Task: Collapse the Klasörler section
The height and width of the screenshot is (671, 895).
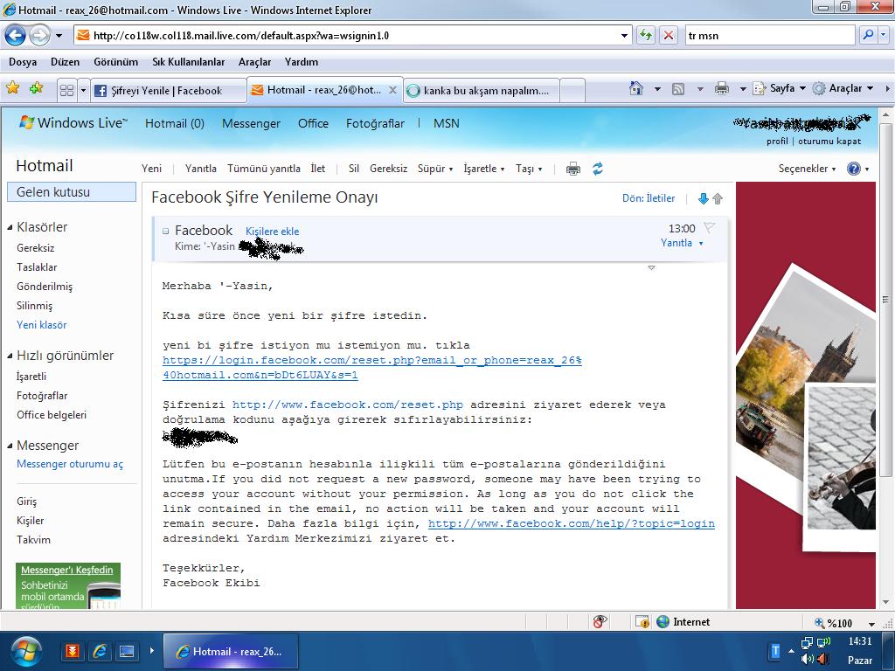Action: (x=10, y=227)
